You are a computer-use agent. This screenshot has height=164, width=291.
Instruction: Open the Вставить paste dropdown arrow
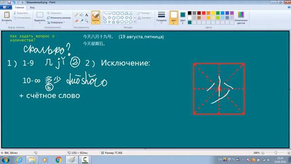click(x=7, y=23)
